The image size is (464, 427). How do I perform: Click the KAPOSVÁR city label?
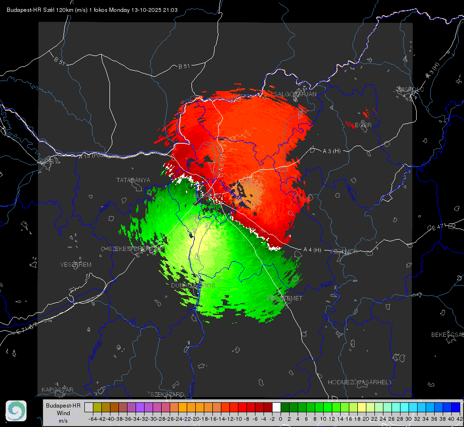tap(57, 390)
